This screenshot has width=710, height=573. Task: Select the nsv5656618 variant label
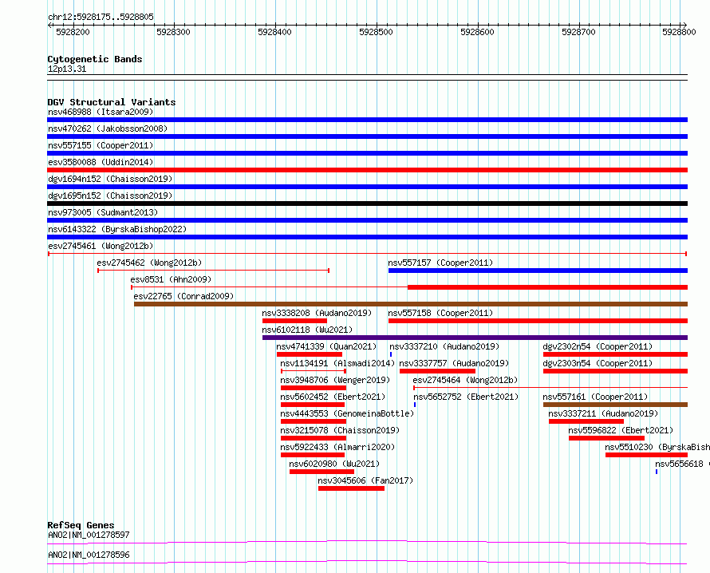click(x=682, y=464)
